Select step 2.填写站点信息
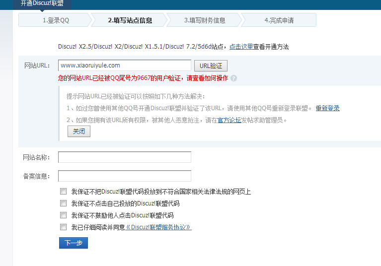381x266 pixels. point(130,20)
